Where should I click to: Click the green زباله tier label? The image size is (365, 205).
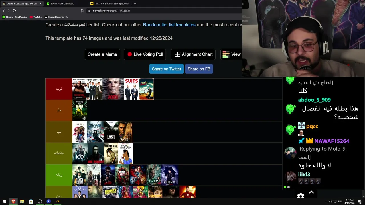[59, 175]
